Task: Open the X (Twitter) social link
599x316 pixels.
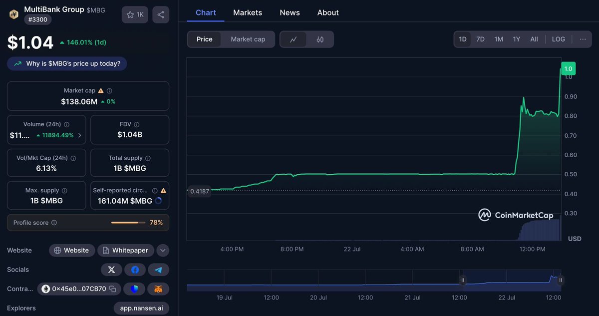Action: point(111,270)
